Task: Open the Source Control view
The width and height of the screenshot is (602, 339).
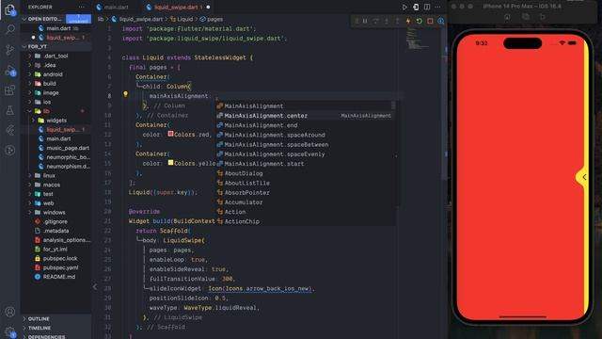Action: [x=10, y=50]
